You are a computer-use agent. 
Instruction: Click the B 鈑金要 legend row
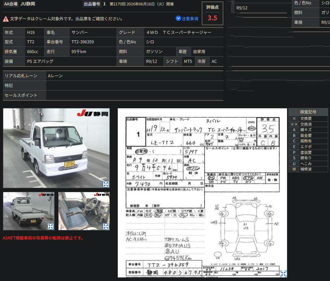pos(308,135)
